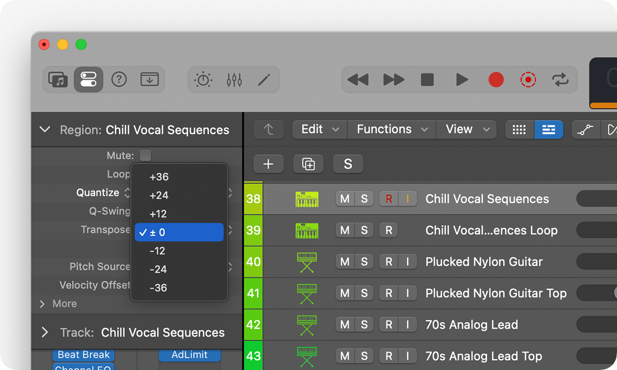Screen dimensions: 617x370
Task: Toggle input monitoring on 70s Analog Lead
Action: coord(407,325)
